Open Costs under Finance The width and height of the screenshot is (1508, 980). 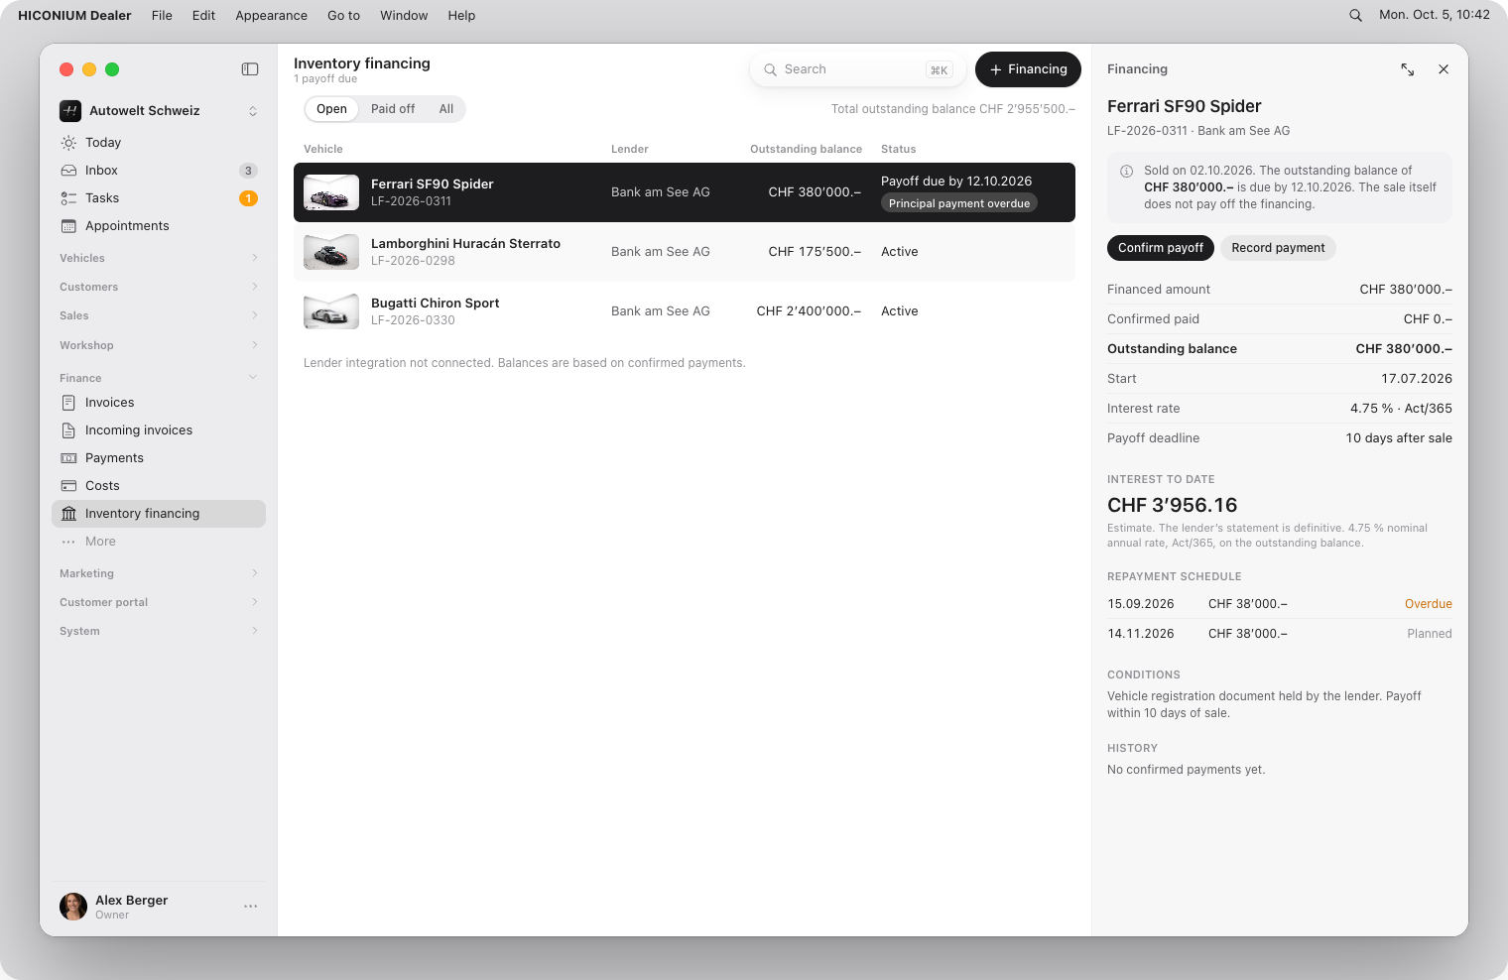coord(159,486)
